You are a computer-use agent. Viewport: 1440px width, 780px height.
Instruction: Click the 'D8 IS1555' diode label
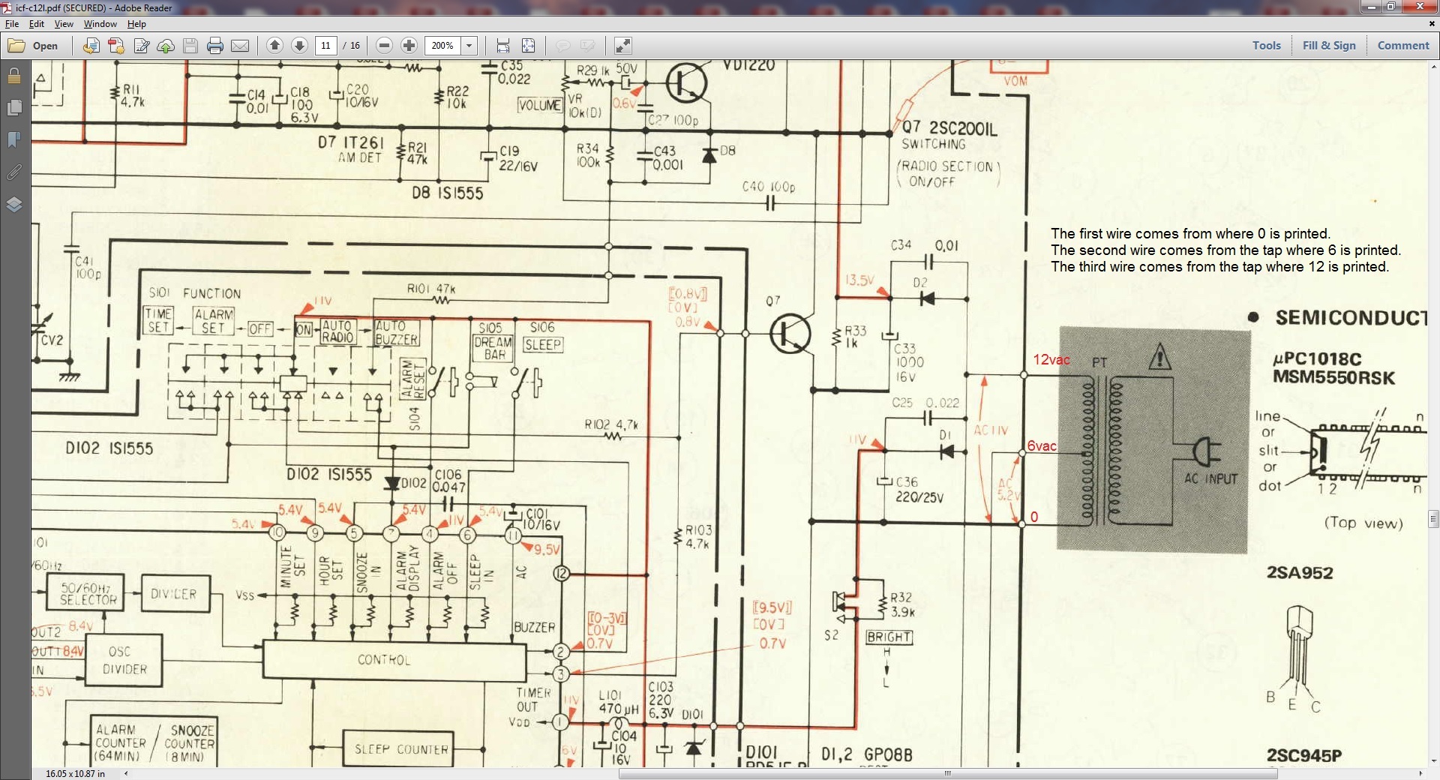point(448,193)
